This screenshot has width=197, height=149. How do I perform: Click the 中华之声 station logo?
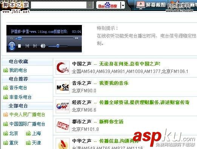[63, 143]
